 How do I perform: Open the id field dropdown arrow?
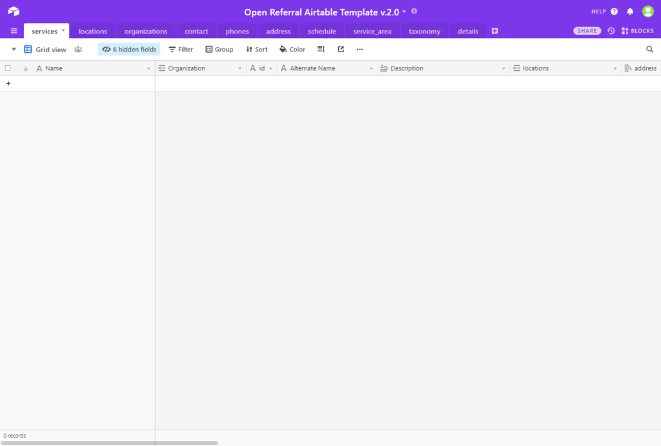tap(270, 68)
